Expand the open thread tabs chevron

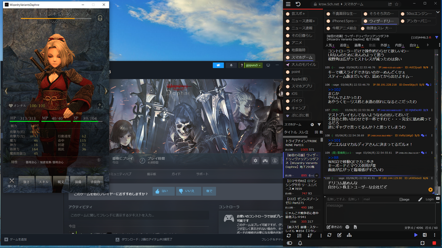click(438, 12)
